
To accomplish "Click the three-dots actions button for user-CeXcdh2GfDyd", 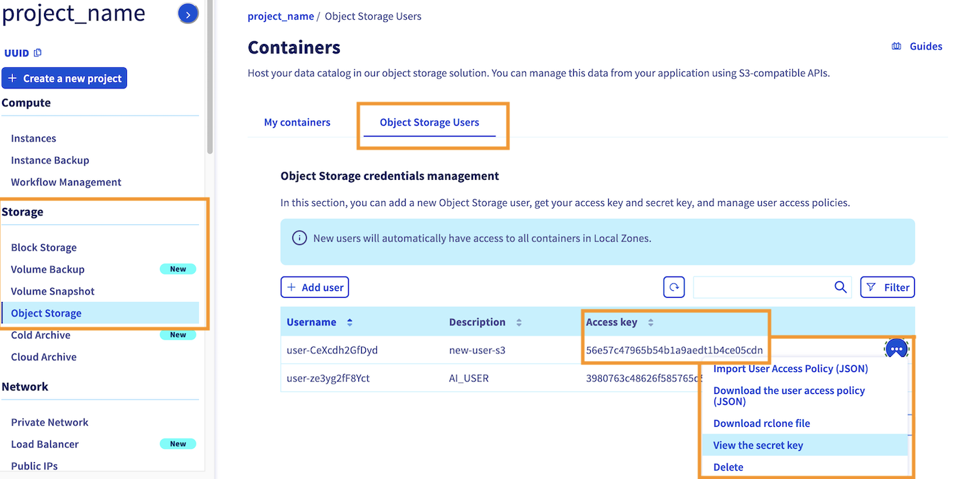I will 896,349.
